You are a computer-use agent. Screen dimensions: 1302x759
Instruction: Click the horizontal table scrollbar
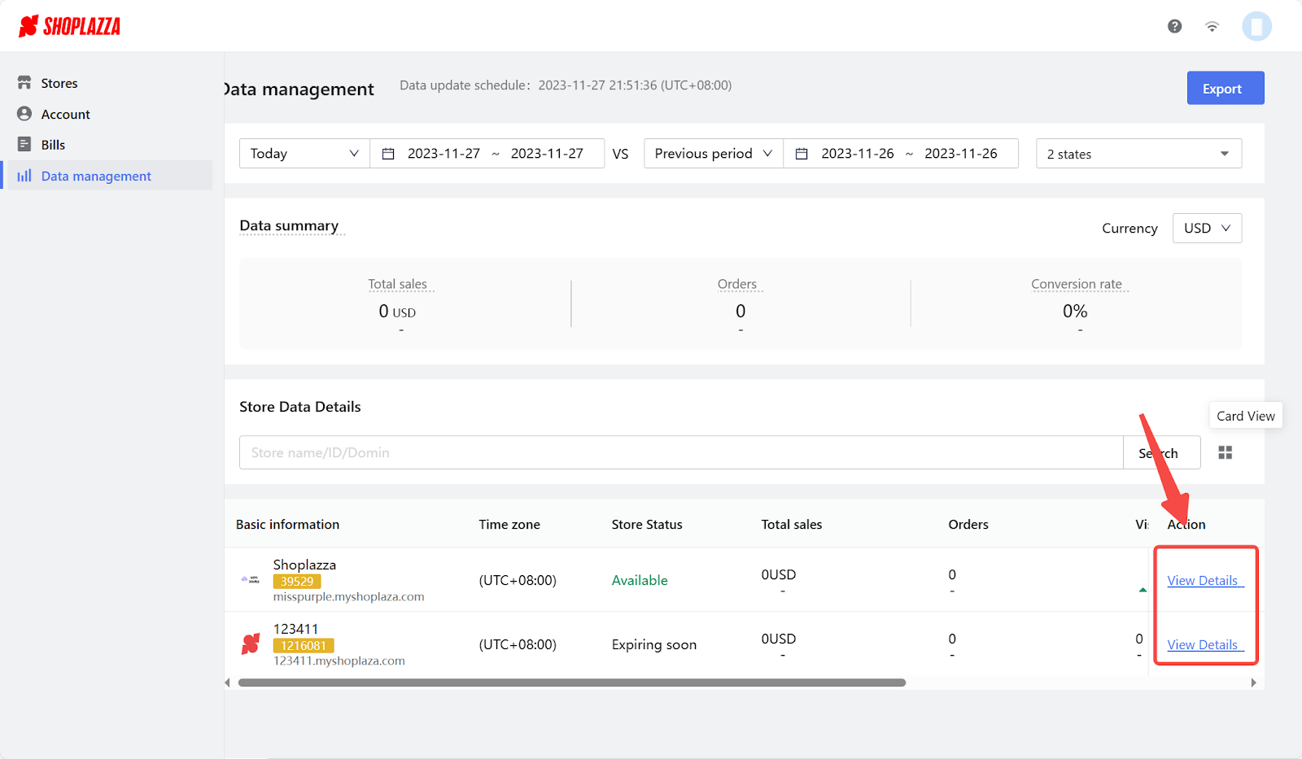point(571,683)
